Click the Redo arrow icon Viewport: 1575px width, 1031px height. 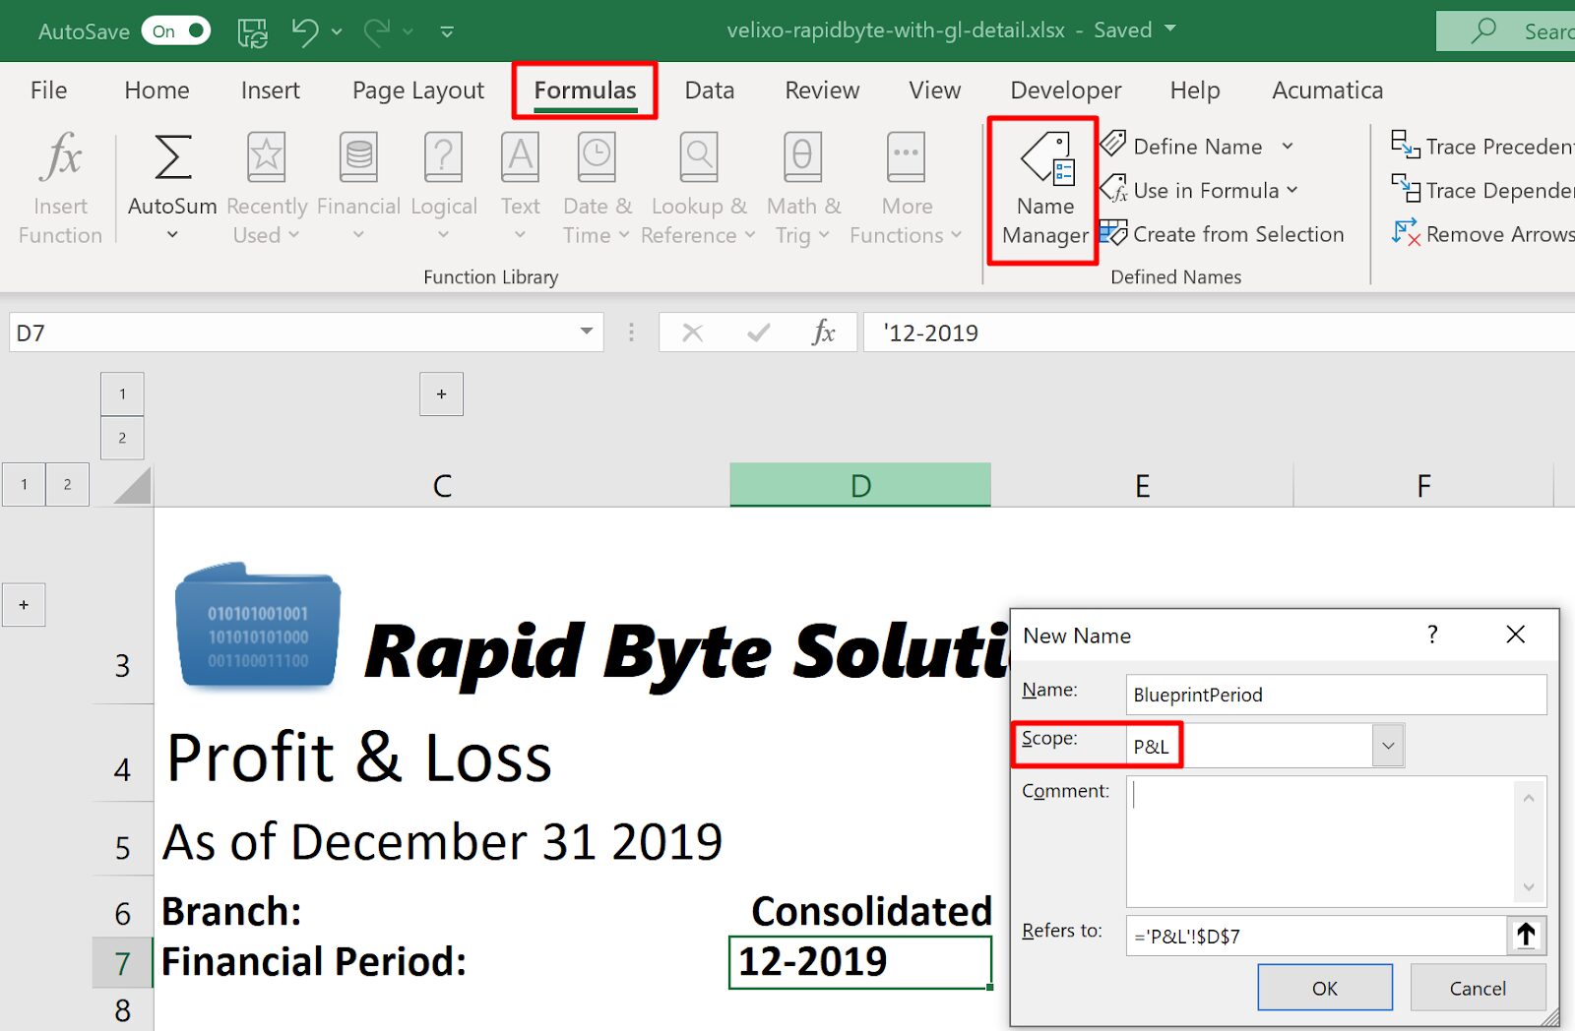point(377,31)
